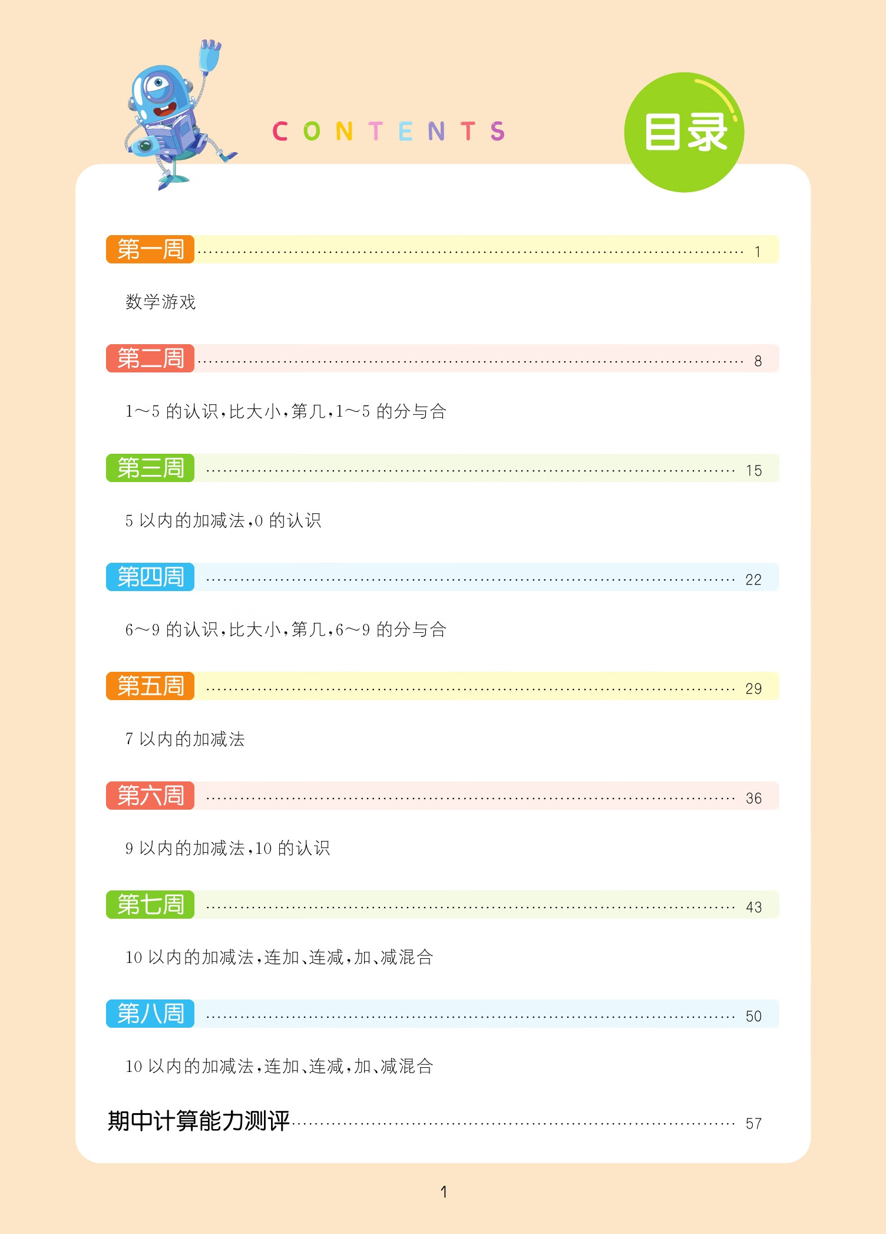Click the green 目录 circle badge

[684, 133]
